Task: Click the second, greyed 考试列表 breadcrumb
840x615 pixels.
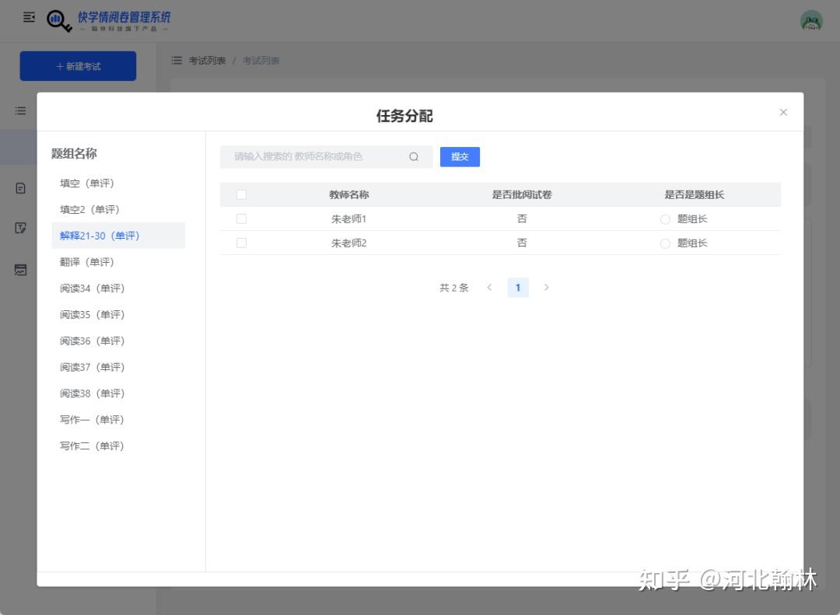Action: coord(261,61)
